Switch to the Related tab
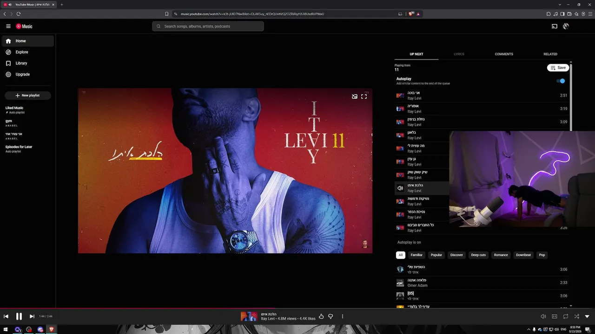Screen dimensions: 595x334 click(x=550, y=54)
